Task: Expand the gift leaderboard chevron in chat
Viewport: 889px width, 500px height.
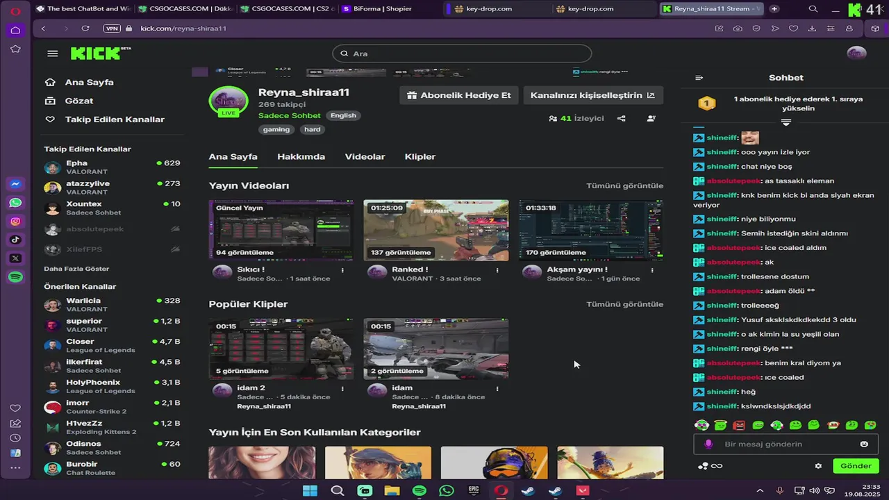Action: (x=786, y=122)
